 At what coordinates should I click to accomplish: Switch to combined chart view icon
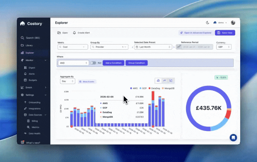[x=171, y=80]
